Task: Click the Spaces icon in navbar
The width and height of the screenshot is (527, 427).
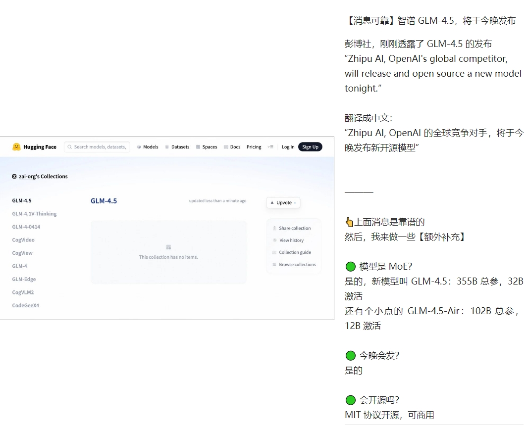Action: point(198,147)
